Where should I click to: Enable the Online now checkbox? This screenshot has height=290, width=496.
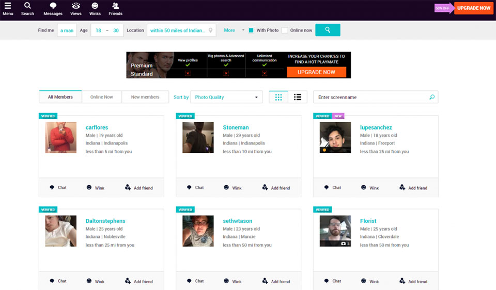click(x=285, y=30)
